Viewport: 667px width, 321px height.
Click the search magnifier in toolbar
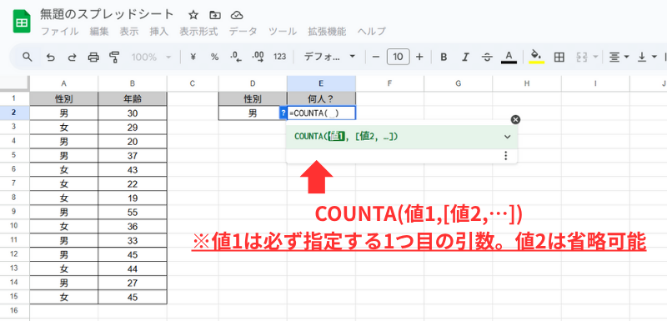[28, 57]
